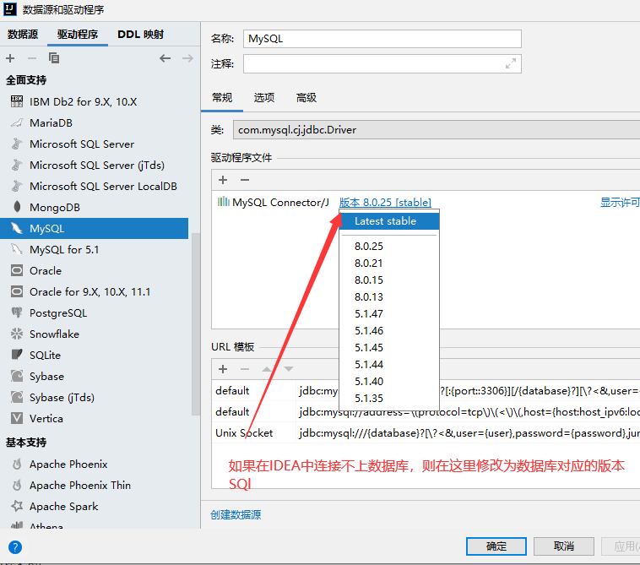
Task: Open the 选项 tab
Action: pos(264,98)
